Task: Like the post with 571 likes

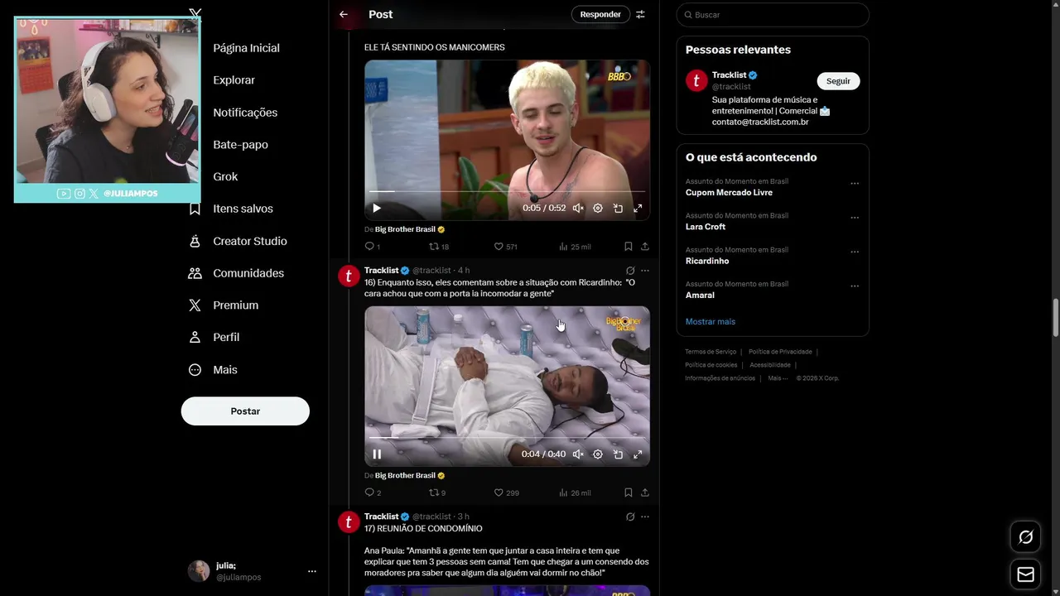Action: [506, 247]
